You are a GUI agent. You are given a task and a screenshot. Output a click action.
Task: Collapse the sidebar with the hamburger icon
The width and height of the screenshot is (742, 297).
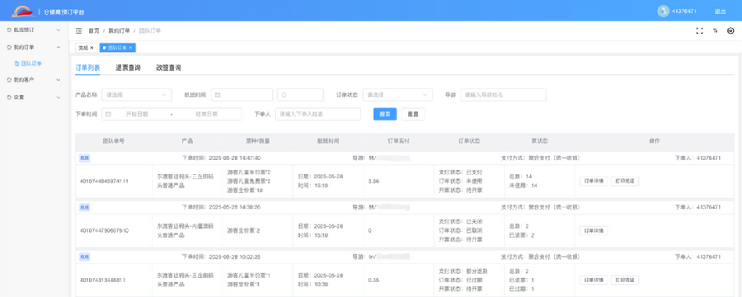(79, 31)
